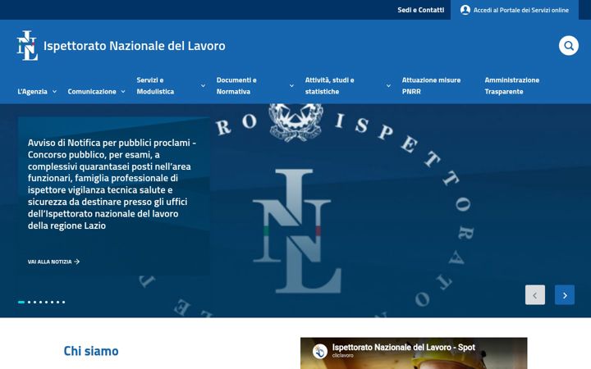The image size is (591, 369).
Task: Click Ispettorato Nazionale del Lavoro site title
Action: tap(134, 46)
